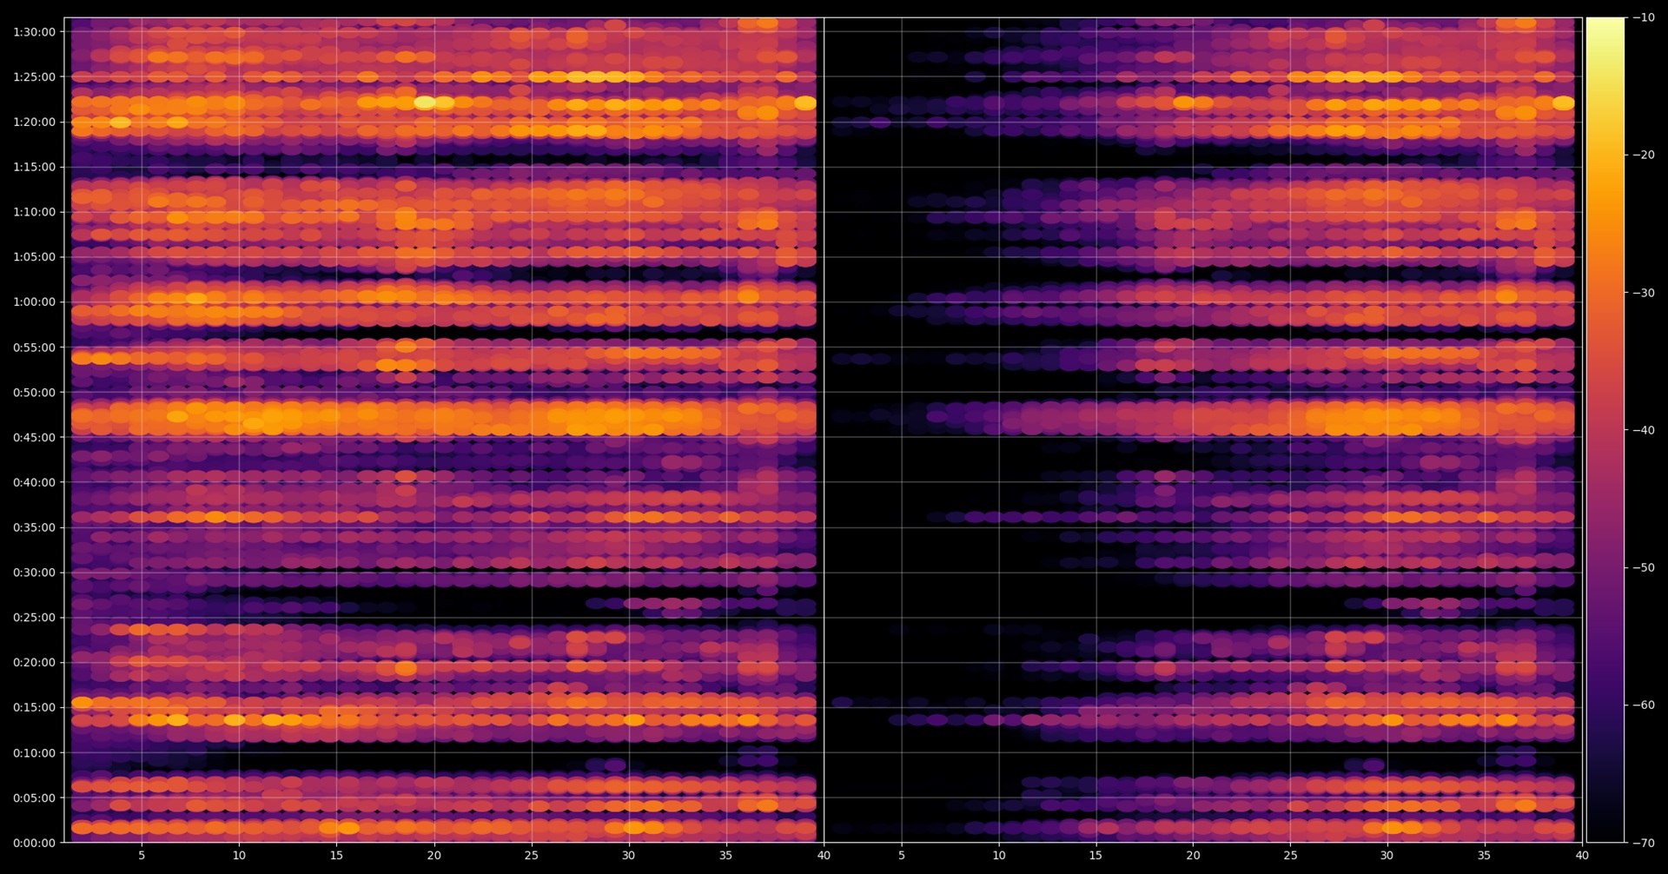The height and width of the screenshot is (874, 1668).
Task: Select the −20 colorbar tick label
Action: [x=1644, y=155]
